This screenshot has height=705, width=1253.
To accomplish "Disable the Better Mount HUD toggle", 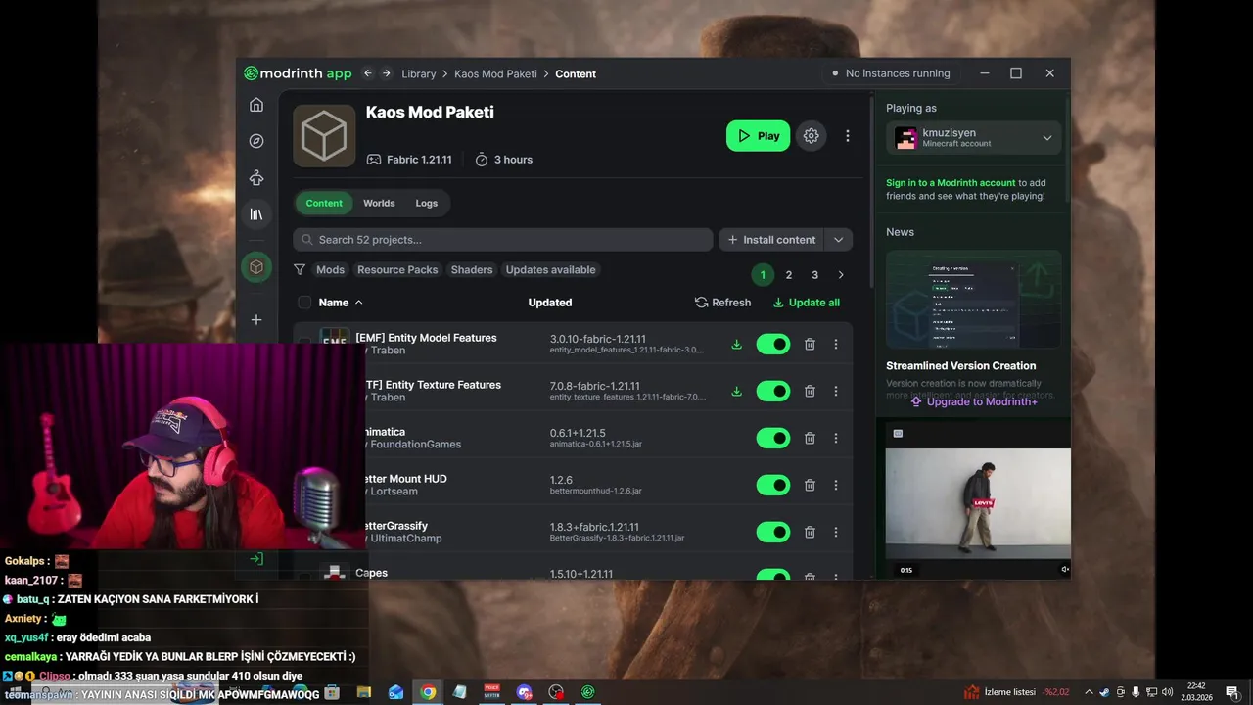I will (x=773, y=485).
